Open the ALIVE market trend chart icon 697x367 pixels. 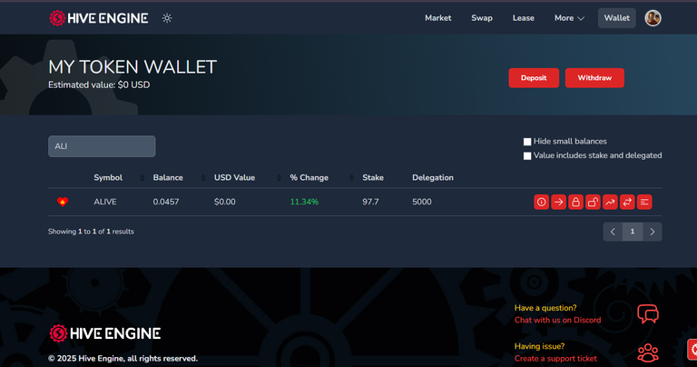click(610, 202)
